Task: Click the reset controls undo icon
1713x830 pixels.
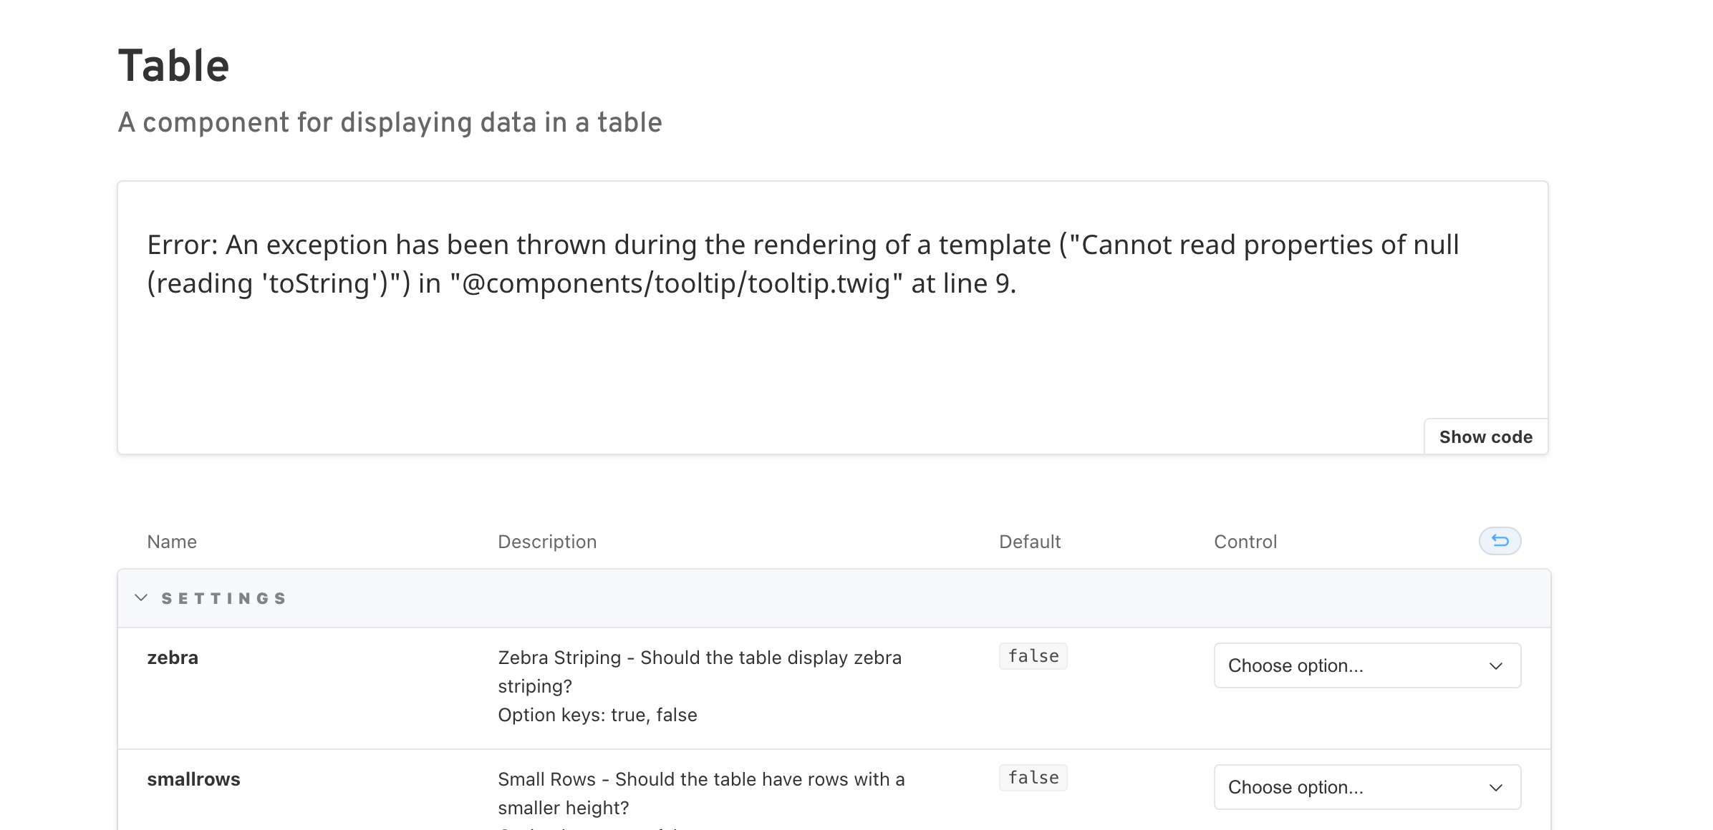Action: pyautogui.click(x=1500, y=542)
